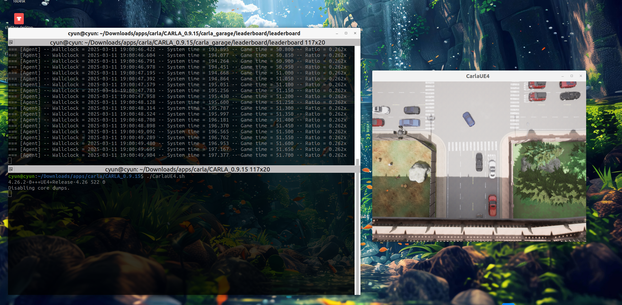Select the chatbox desktop red shirt icon
Image resolution: width=622 pixels, height=305 pixels.
click(19, 19)
